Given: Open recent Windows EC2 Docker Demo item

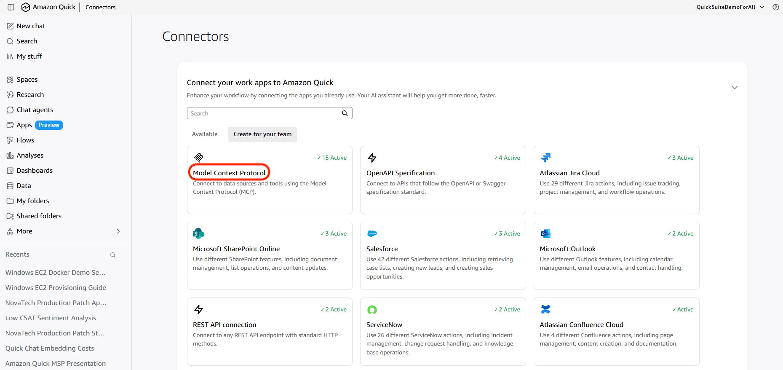Looking at the screenshot, I should [56, 273].
